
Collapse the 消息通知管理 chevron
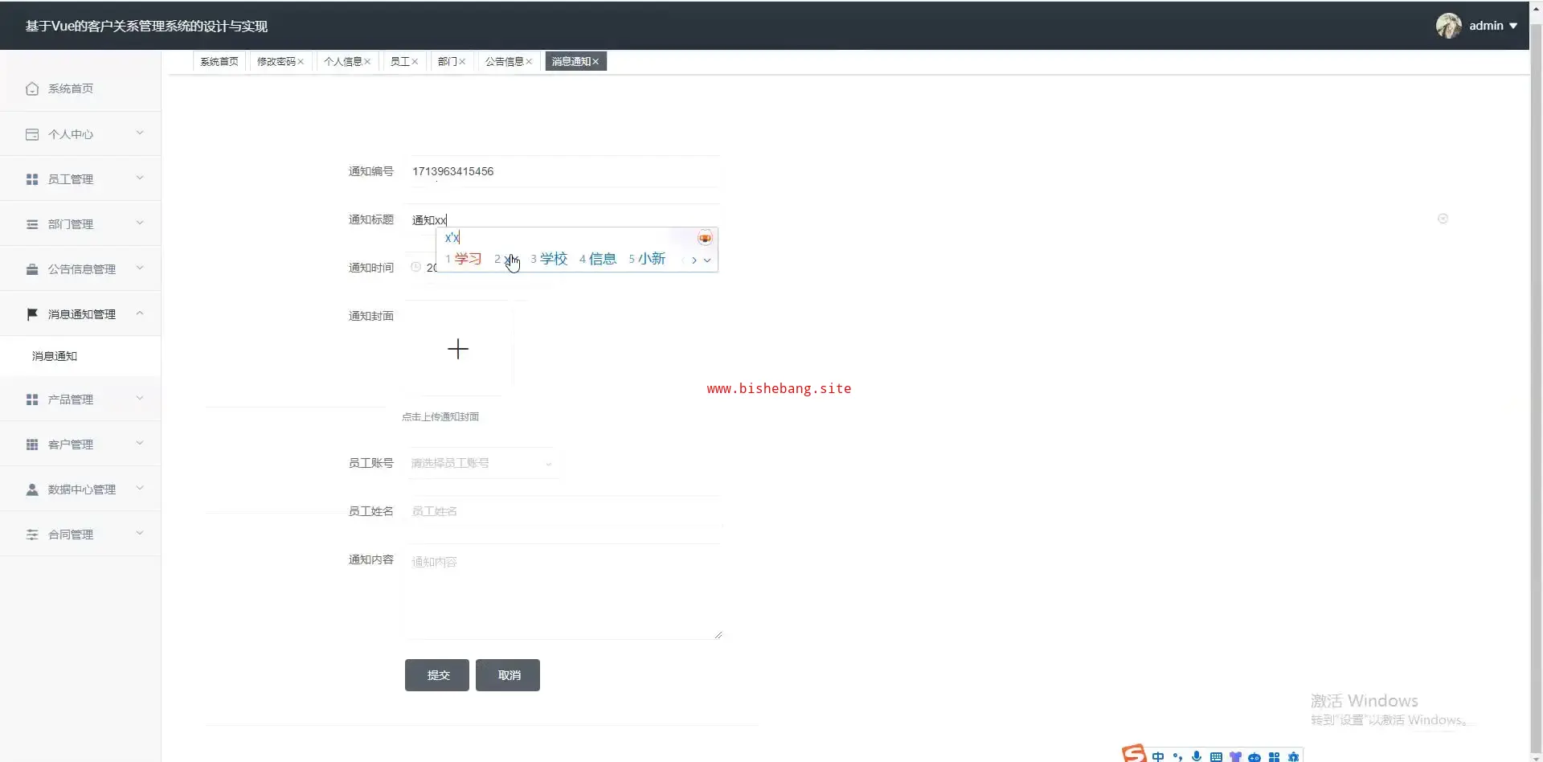pyautogui.click(x=140, y=313)
